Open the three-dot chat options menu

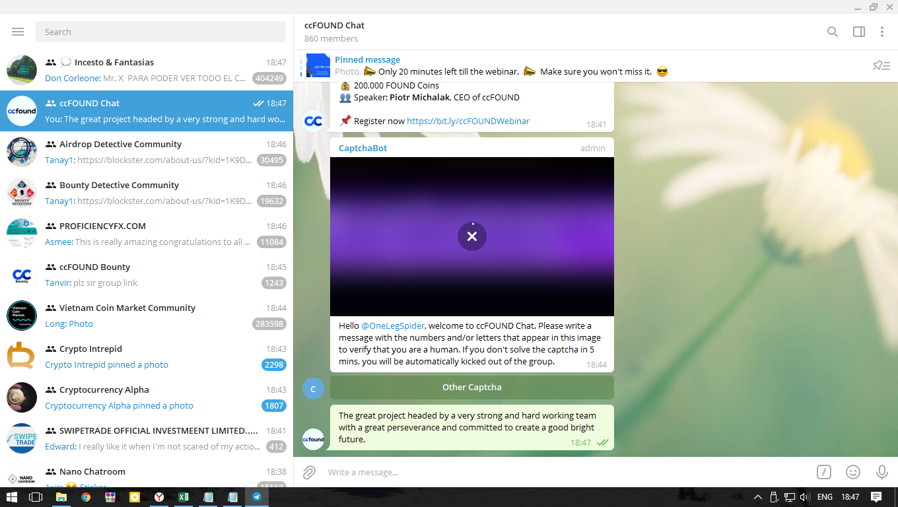[882, 32]
